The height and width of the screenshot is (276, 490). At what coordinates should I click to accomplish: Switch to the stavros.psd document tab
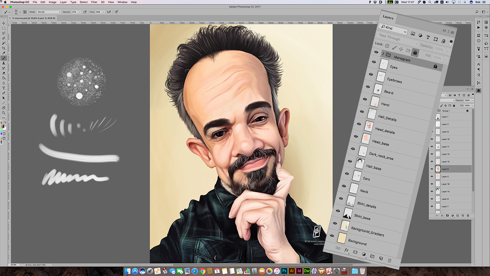coord(33,18)
